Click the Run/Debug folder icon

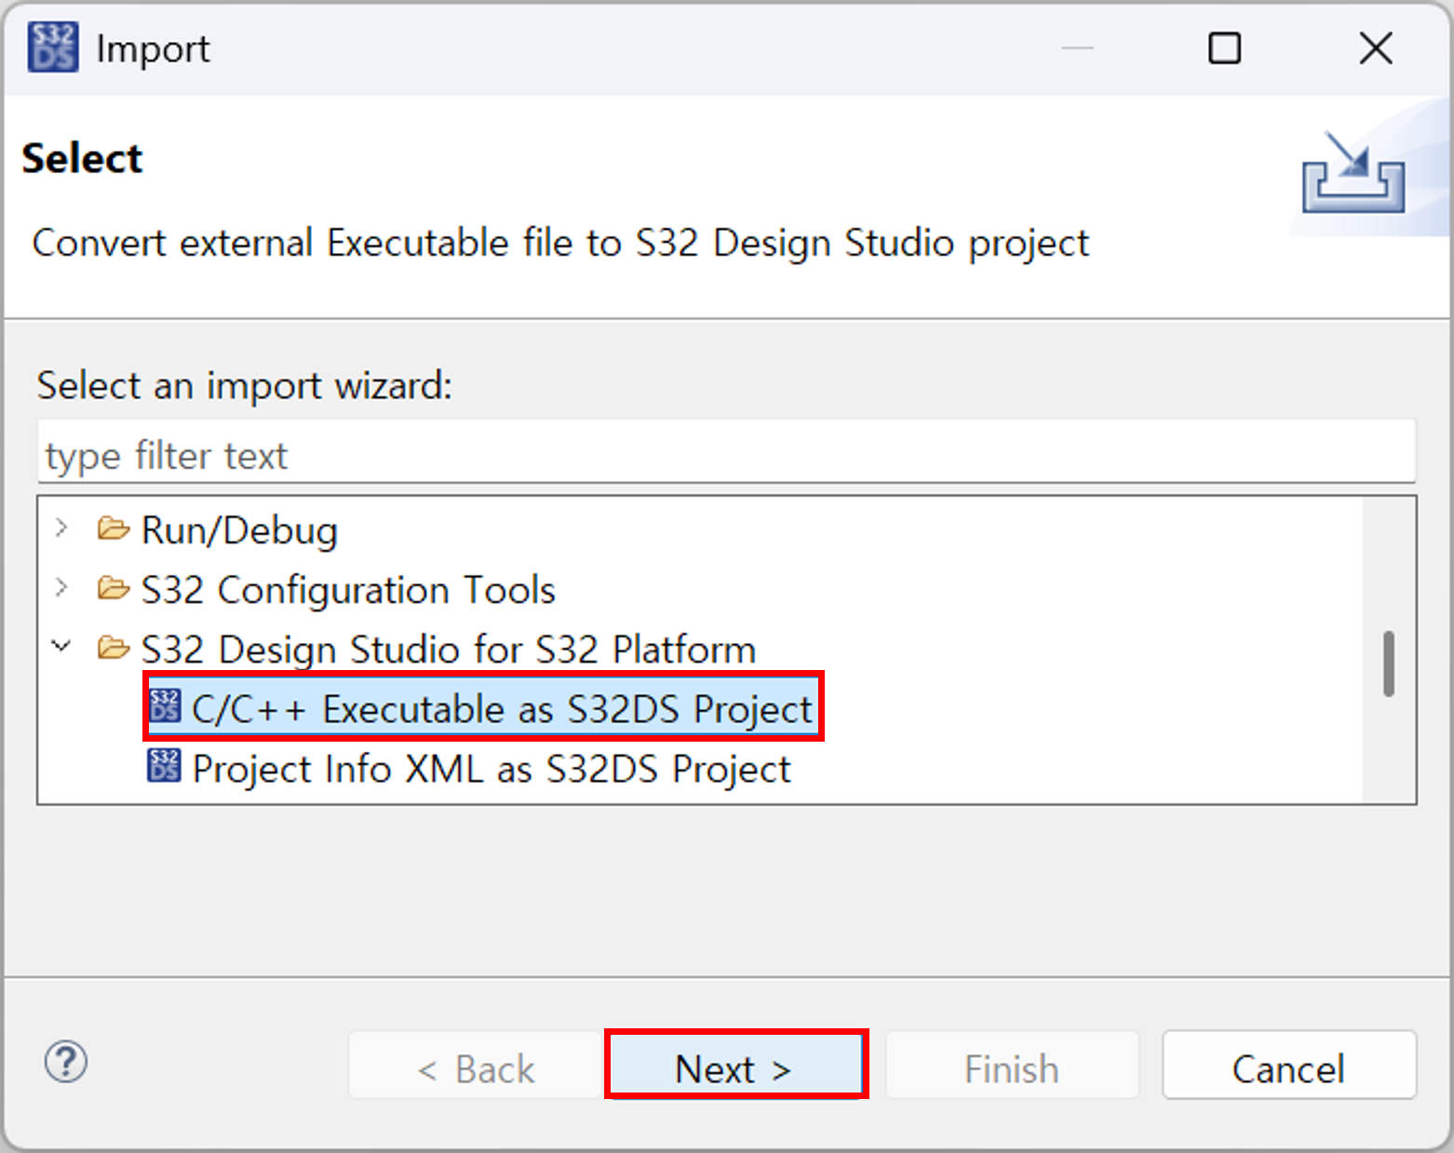click(114, 530)
